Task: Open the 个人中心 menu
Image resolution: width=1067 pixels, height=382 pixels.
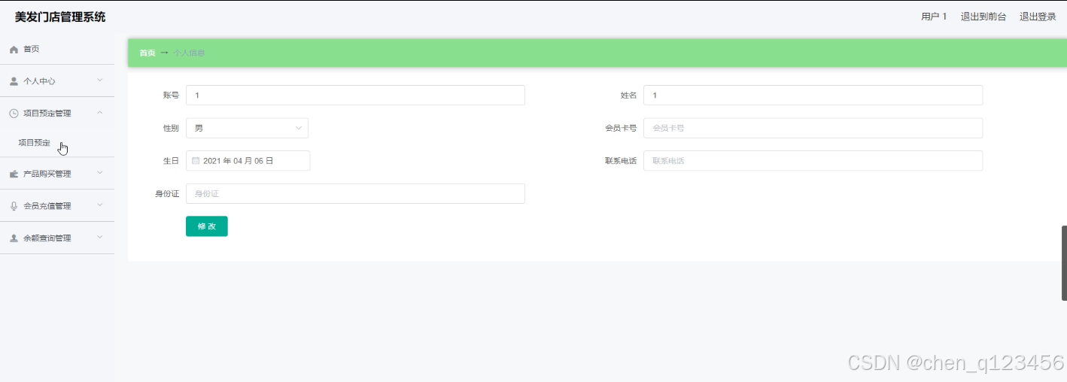Action: point(57,81)
